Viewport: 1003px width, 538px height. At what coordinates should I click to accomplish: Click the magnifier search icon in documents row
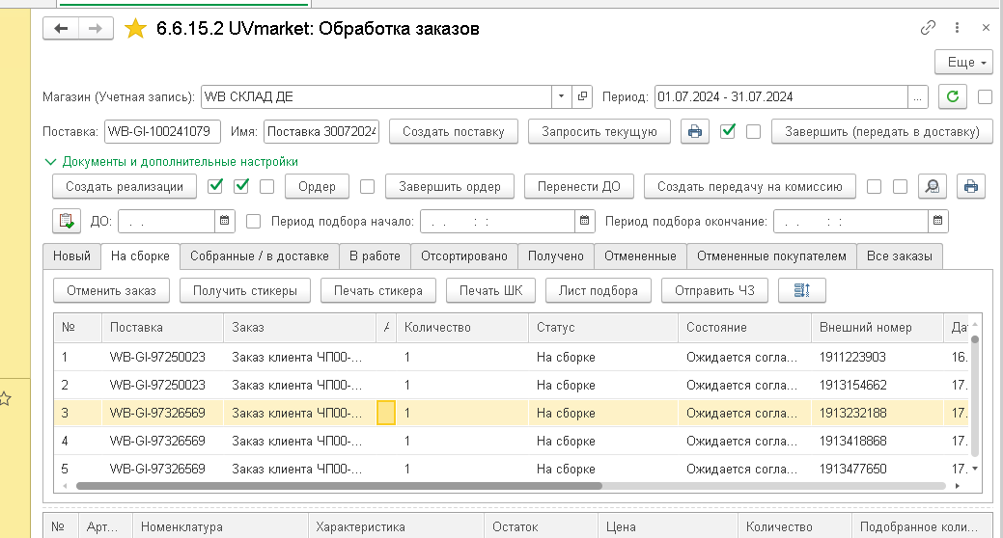[933, 187]
